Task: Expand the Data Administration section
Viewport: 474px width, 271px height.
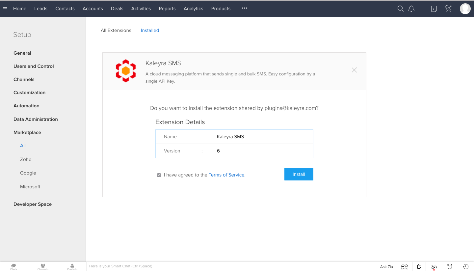Action: tap(36, 119)
